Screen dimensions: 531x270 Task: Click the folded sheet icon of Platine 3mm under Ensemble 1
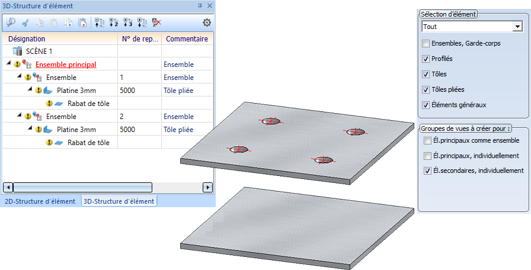48,91
